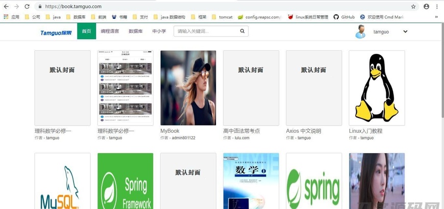This screenshot has height=209, width=444.
Task: Click the search magnifier icon
Action: coord(242,32)
